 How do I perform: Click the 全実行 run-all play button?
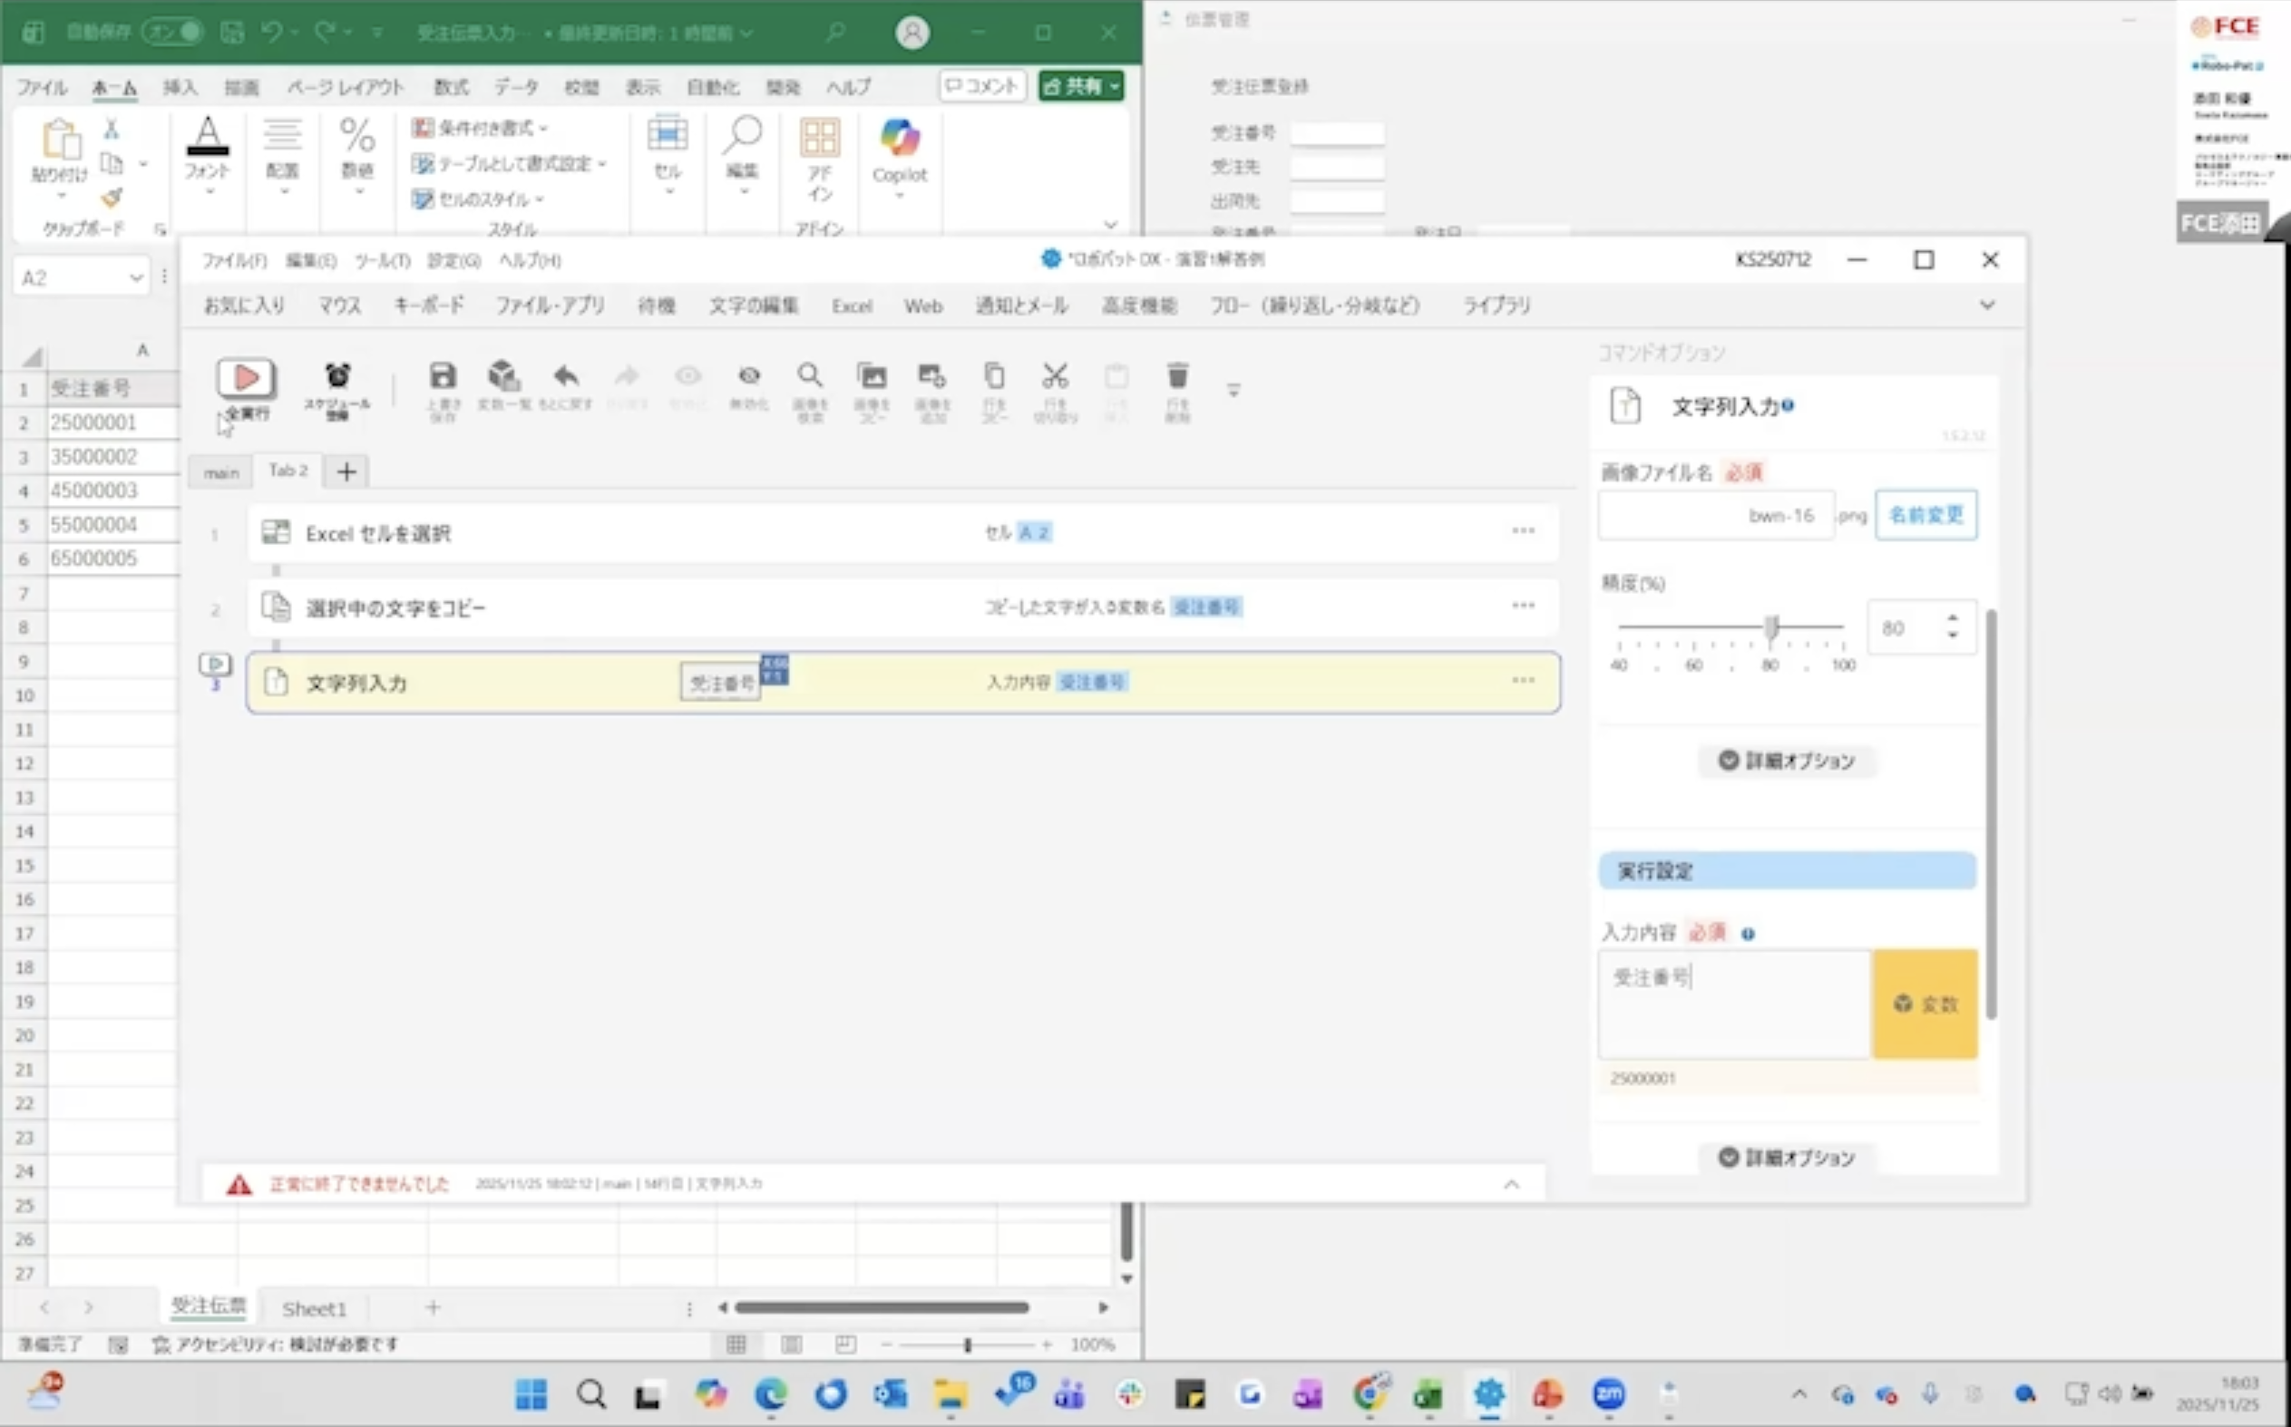[x=246, y=379]
